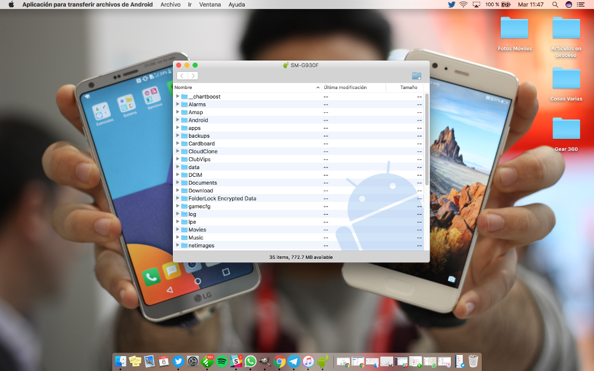Open WhatsApp from the dock
594x371 pixels.
[251, 361]
